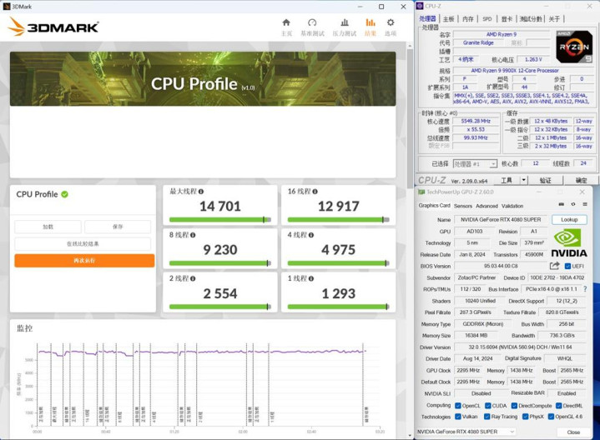Expand the arrow next to 工具 in CPU-Z
Viewport: 600px width, 440px height.
tap(523, 180)
